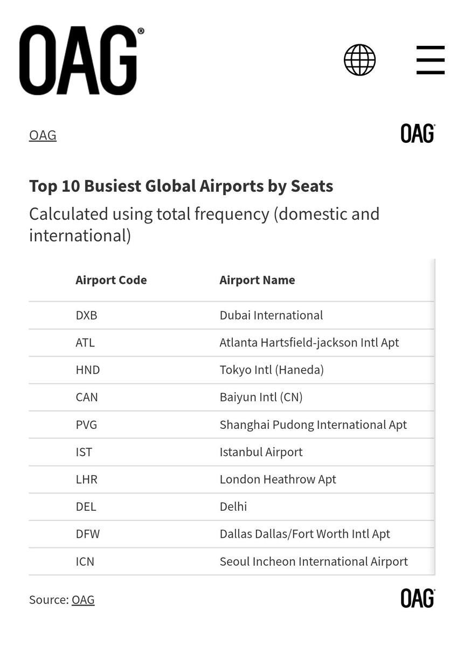Open the OAG source link
The image size is (464, 646).
[x=83, y=600]
